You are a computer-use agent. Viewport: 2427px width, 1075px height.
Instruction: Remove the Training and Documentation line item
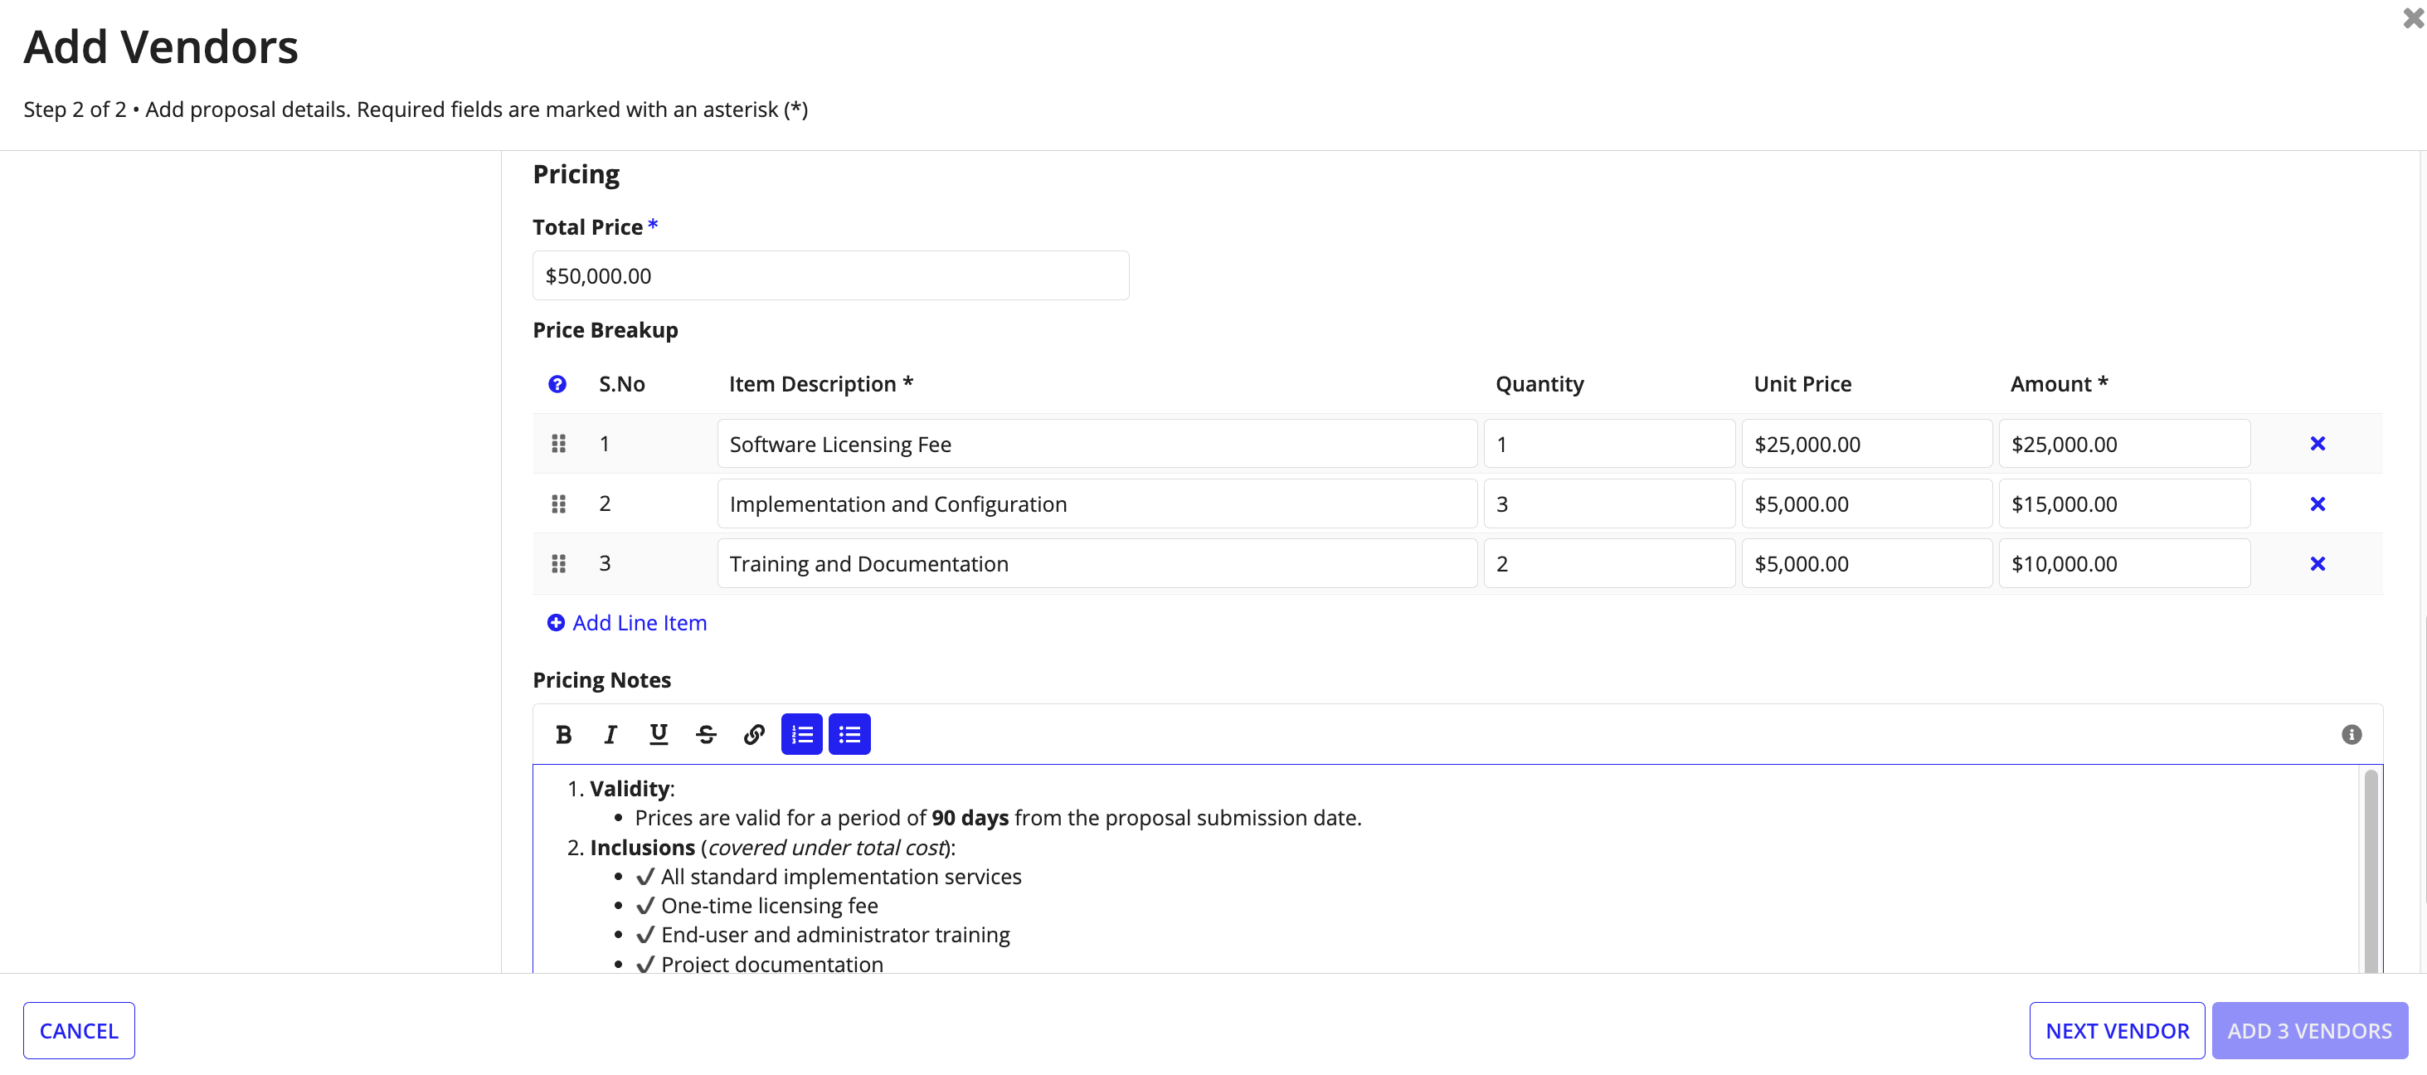(2317, 563)
